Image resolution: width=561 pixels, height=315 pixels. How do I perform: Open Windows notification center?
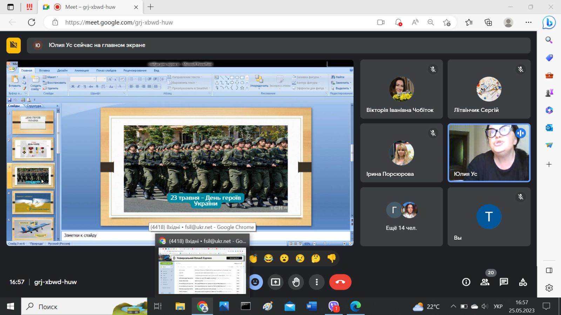(546, 307)
